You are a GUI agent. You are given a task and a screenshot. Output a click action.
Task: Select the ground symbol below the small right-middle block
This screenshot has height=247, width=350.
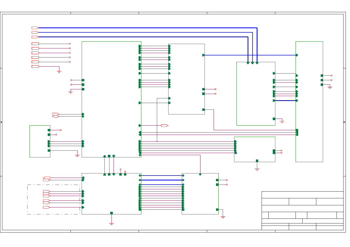257,169
